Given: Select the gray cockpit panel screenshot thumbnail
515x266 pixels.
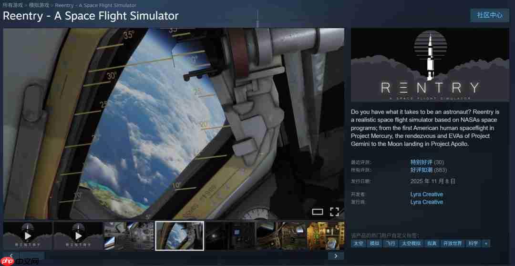Looking at the screenshot, I should coord(129,236).
